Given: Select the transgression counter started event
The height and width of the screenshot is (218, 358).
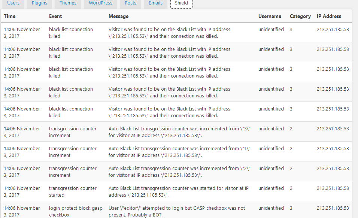Looking at the screenshot, I should (73, 191).
